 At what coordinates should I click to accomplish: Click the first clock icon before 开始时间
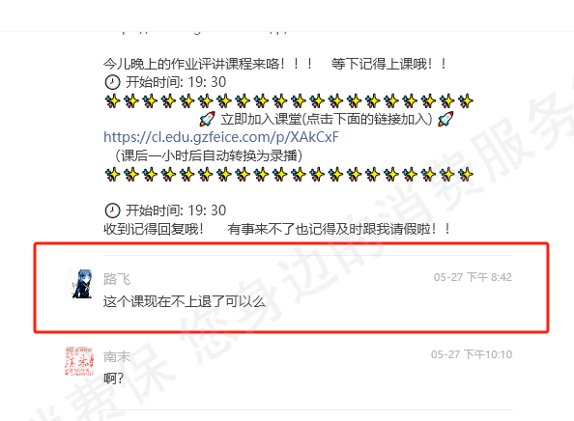pos(112,82)
